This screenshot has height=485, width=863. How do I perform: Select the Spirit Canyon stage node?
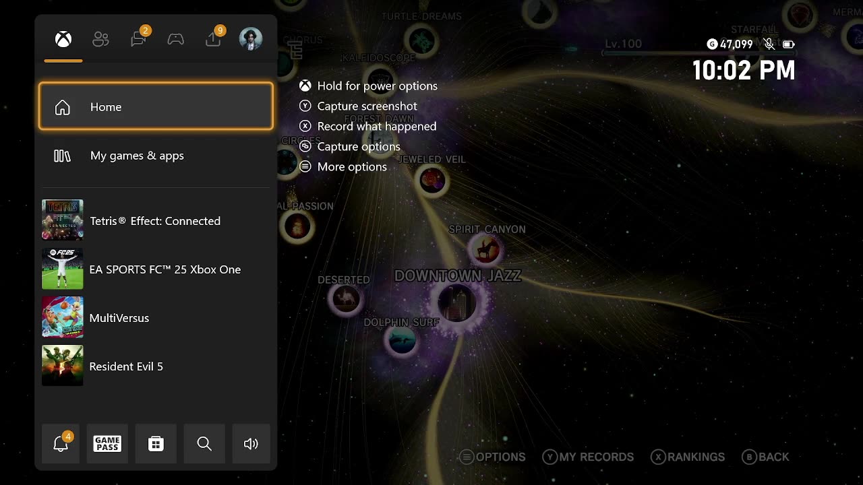pyautogui.click(x=485, y=251)
